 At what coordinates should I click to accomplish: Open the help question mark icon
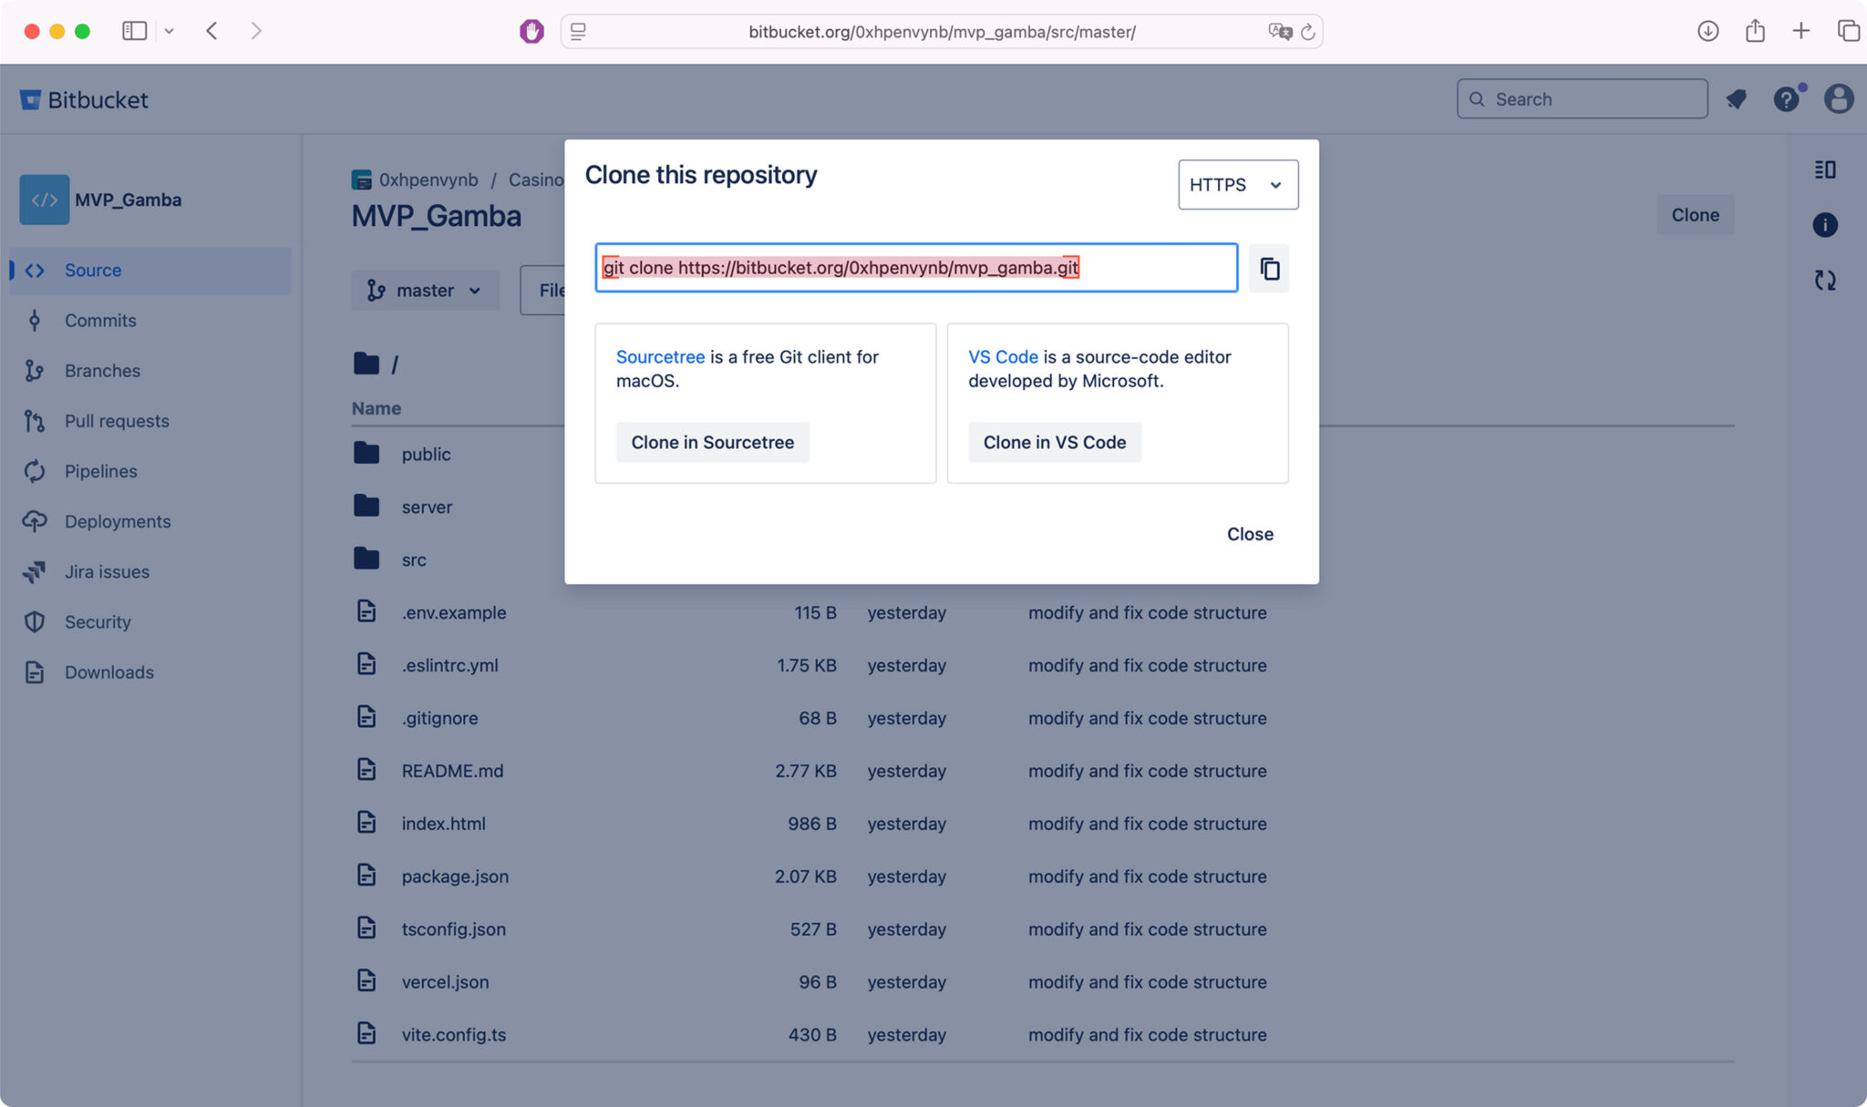point(1785,98)
